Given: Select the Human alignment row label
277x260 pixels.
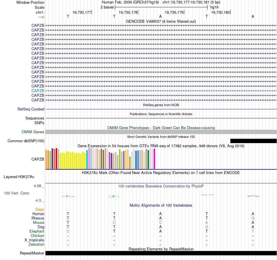Looking at the screenshot, I should [38, 214].
